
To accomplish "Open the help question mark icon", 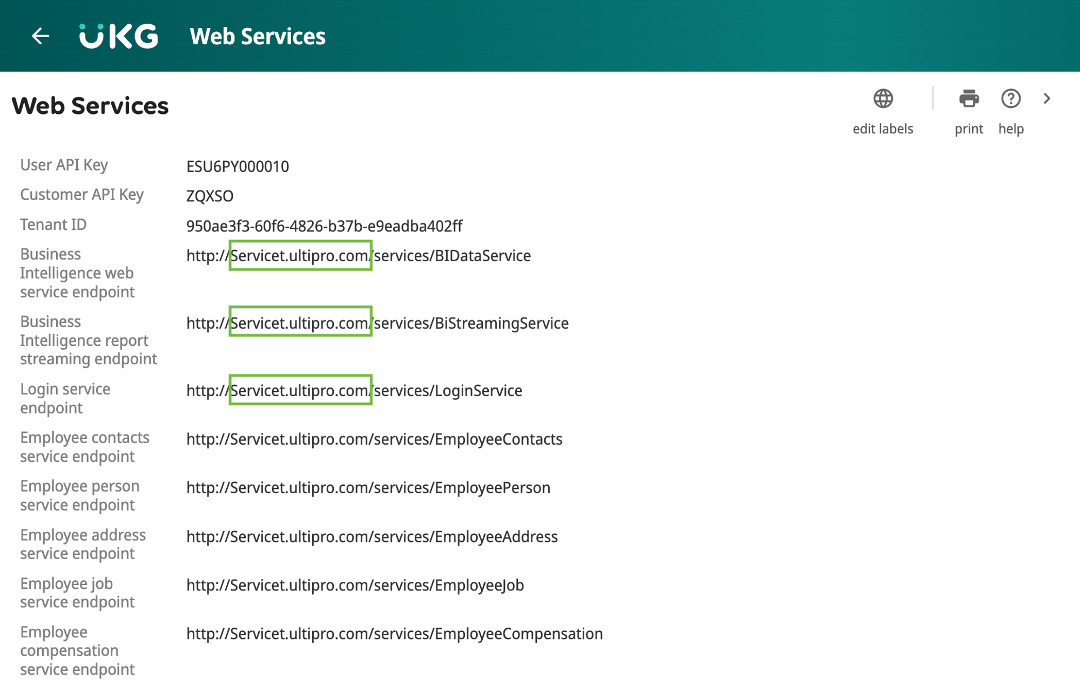I will click(1010, 99).
